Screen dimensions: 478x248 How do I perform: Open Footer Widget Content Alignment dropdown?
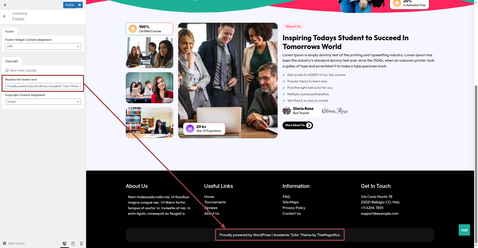pyautogui.click(x=43, y=46)
